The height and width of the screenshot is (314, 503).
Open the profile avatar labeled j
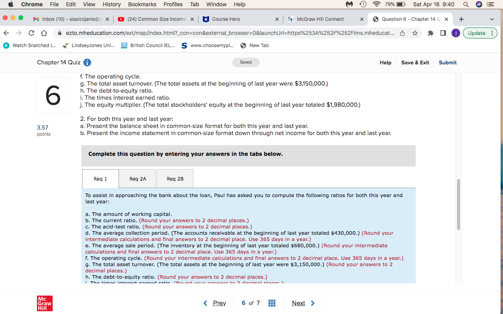click(x=455, y=33)
